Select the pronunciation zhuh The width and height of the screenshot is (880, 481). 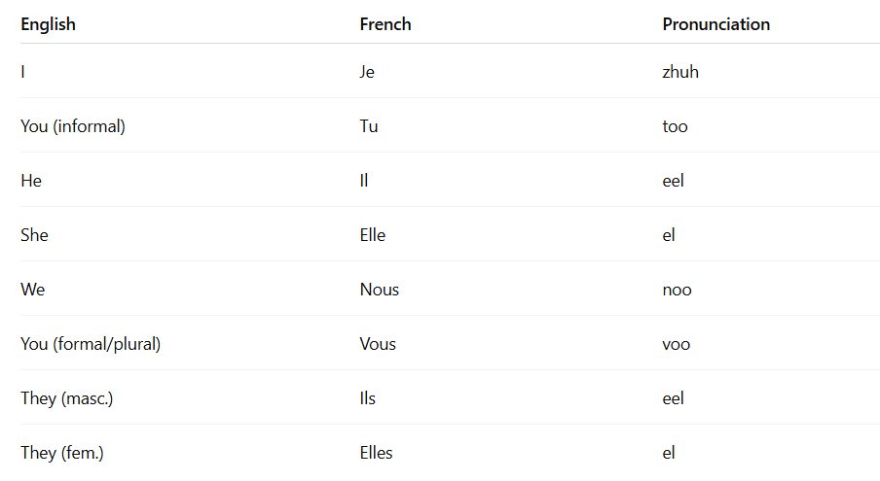coord(680,72)
